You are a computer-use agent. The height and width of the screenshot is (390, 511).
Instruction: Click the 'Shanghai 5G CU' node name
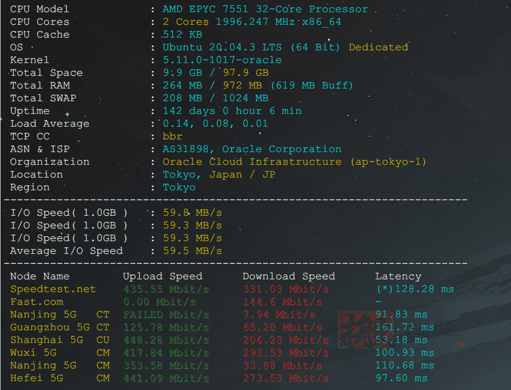(x=60, y=340)
